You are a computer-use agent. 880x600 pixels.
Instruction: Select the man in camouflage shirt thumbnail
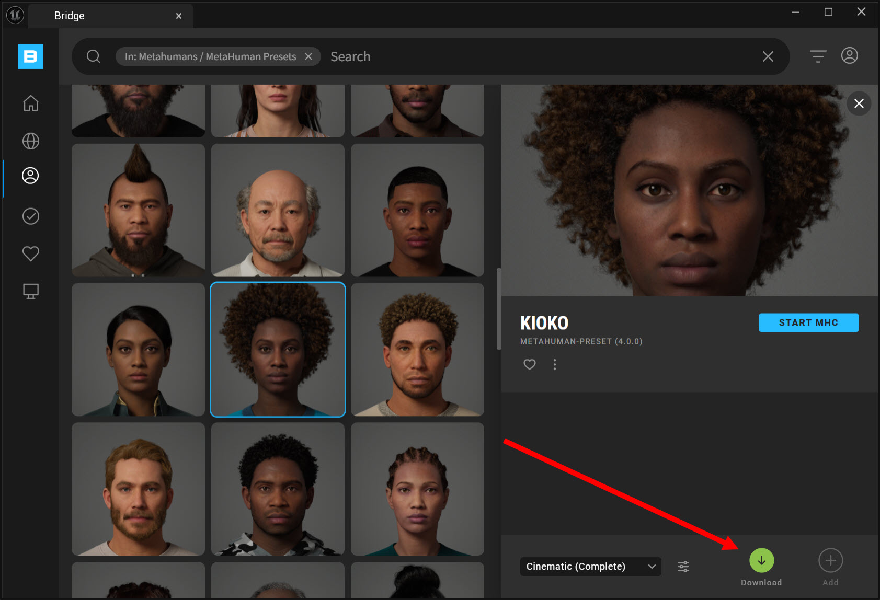coord(278,489)
